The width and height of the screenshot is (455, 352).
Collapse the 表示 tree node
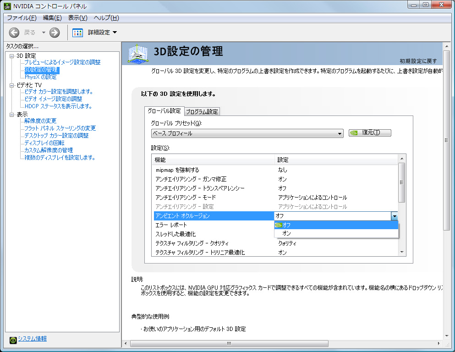pyautogui.click(x=11, y=115)
